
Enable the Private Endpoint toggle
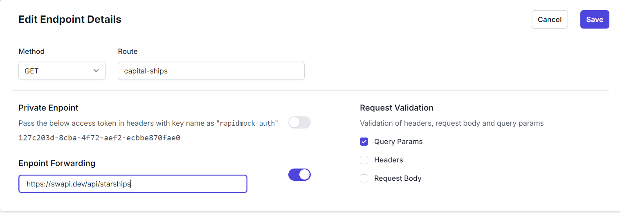[x=299, y=122]
